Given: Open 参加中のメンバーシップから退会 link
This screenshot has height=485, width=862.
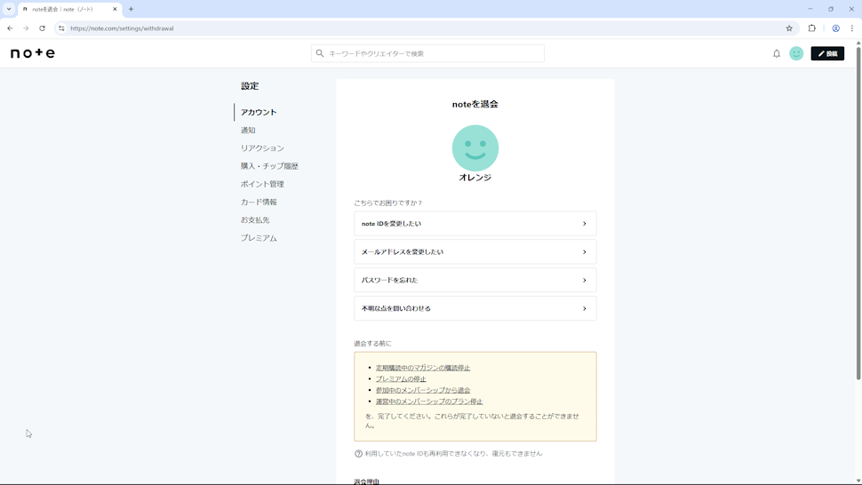Looking at the screenshot, I should (423, 390).
